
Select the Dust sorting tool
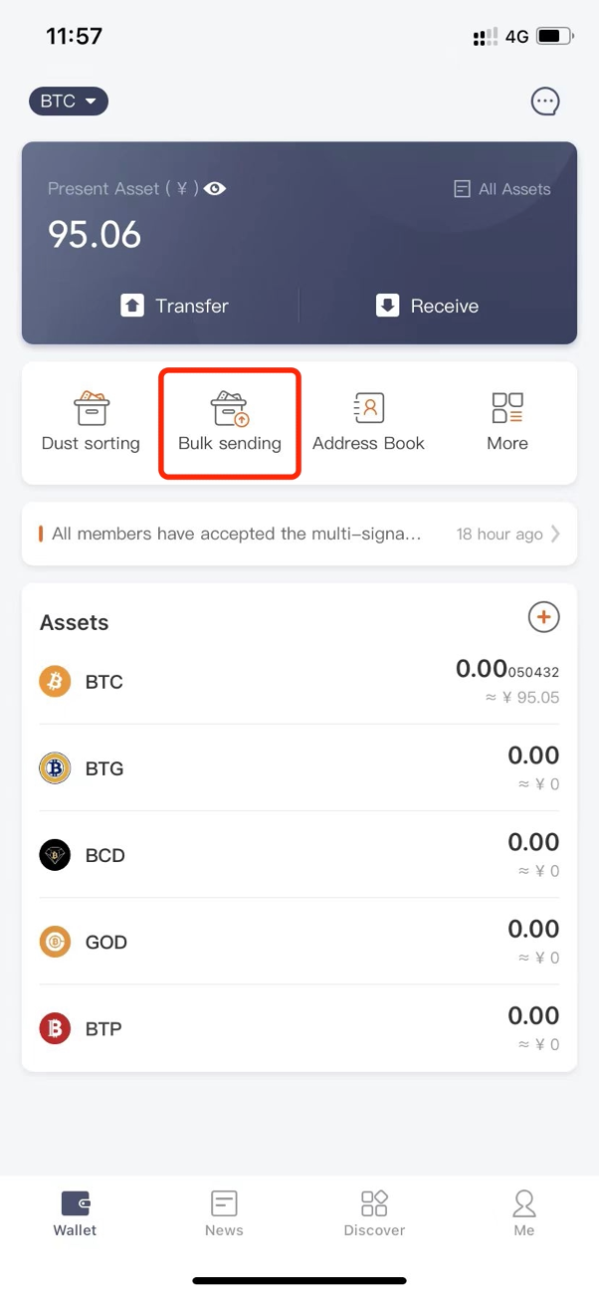(91, 421)
